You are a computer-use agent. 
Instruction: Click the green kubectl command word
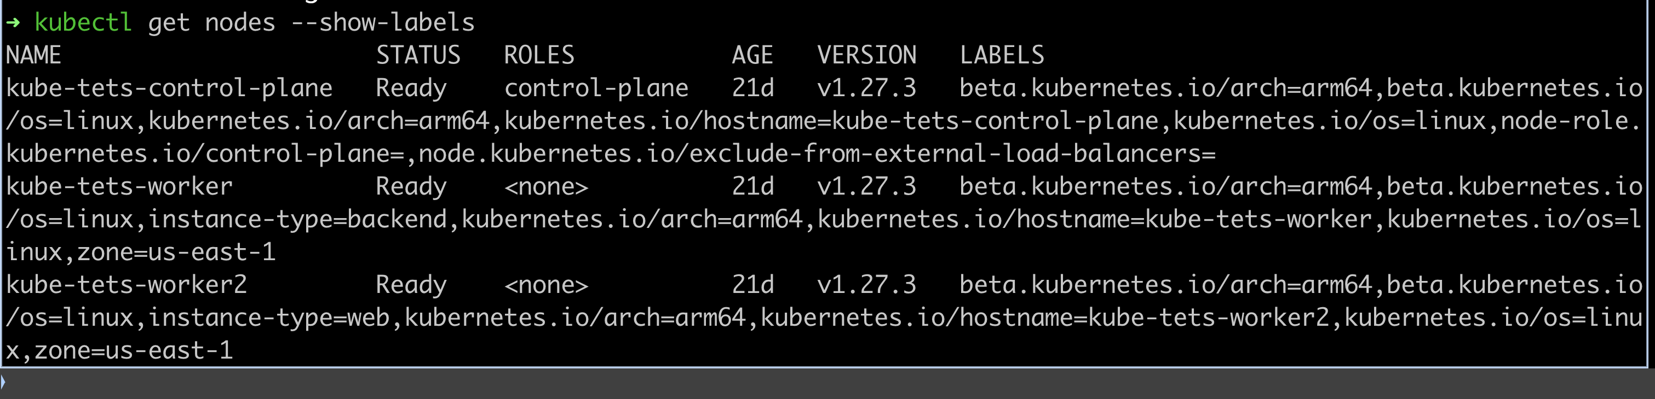83,23
